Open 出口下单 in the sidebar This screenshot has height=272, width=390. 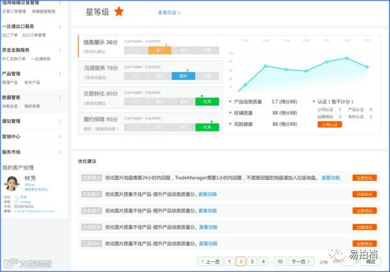pyautogui.click(x=10, y=35)
